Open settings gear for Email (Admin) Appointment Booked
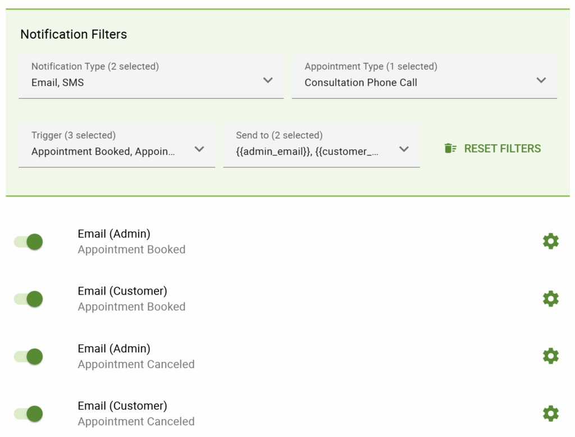 [550, 241]
